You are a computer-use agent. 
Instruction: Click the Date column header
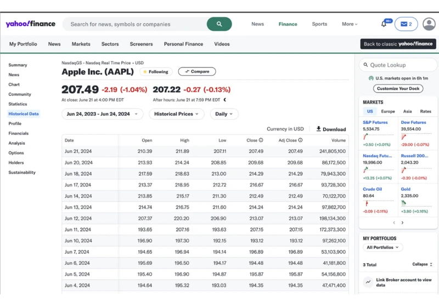pos(69,140)
